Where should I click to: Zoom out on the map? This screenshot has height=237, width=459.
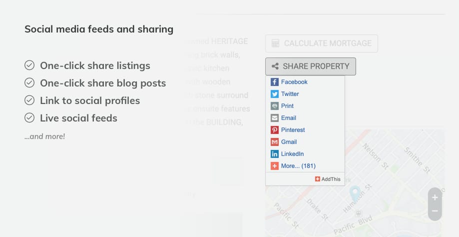[435, 211]
